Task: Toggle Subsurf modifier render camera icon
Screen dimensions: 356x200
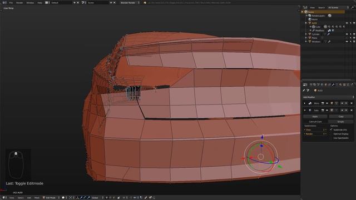Action: (323, 110)
